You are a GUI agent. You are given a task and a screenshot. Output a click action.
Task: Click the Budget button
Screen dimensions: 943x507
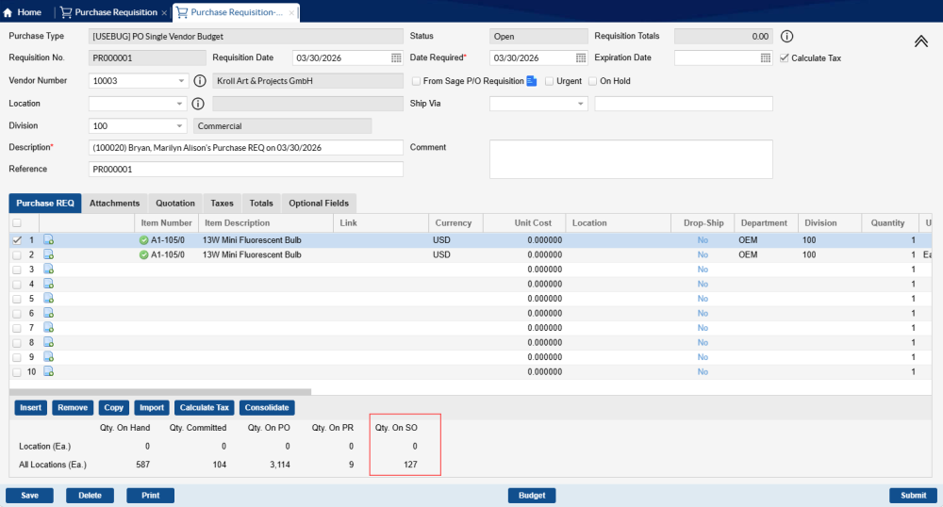click(532, 495)
